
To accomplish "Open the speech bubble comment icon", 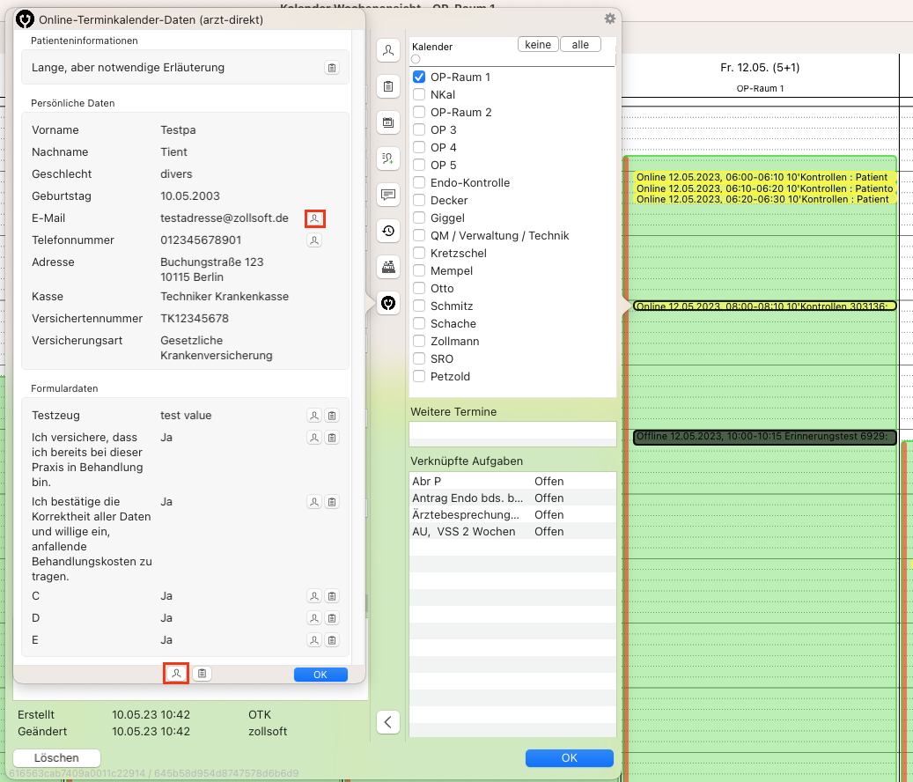I will [388, 195].
